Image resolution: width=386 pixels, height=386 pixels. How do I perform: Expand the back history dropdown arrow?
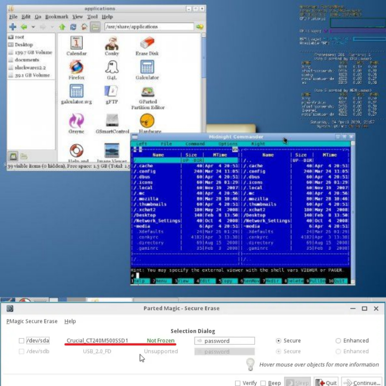(x=33, y=27)
